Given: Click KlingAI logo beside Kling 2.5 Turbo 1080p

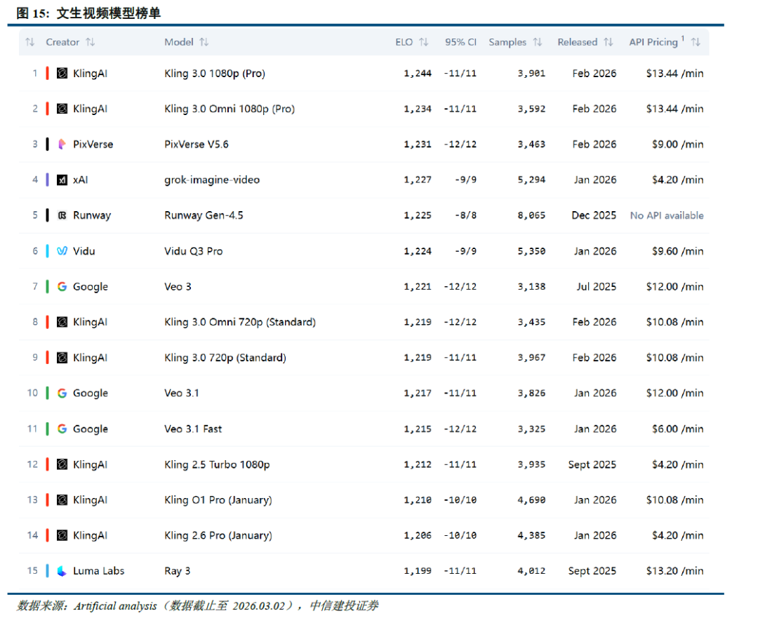Looking at the screenshot, I should (62, 464).
